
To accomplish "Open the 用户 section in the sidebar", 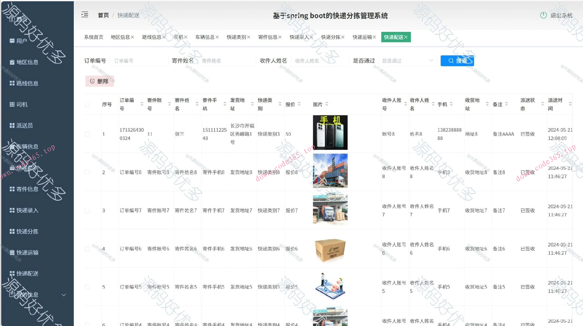I will (21, 41).
